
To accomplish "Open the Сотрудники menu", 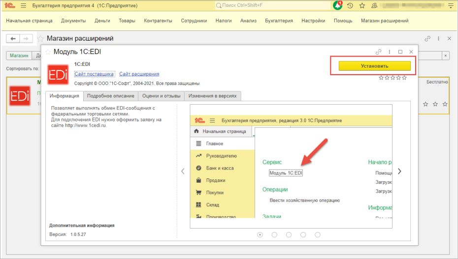I will [x=194, y=21].
